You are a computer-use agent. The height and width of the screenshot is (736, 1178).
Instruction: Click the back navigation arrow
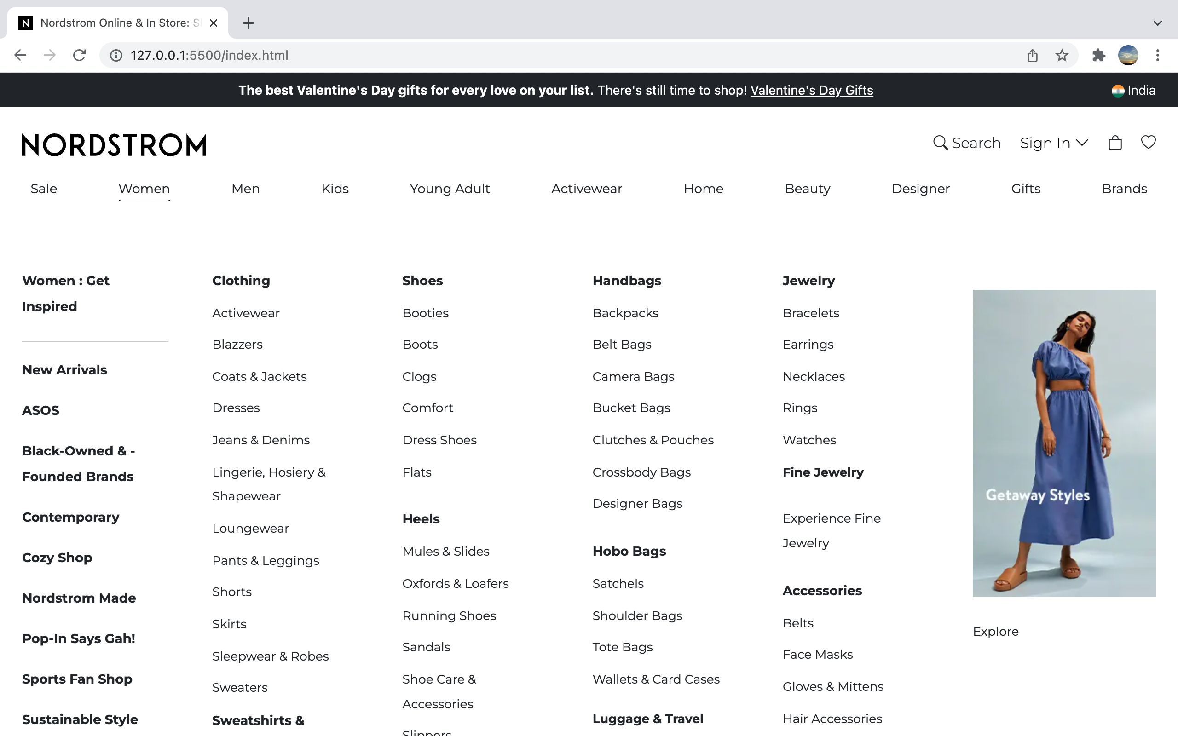point(20,55)
